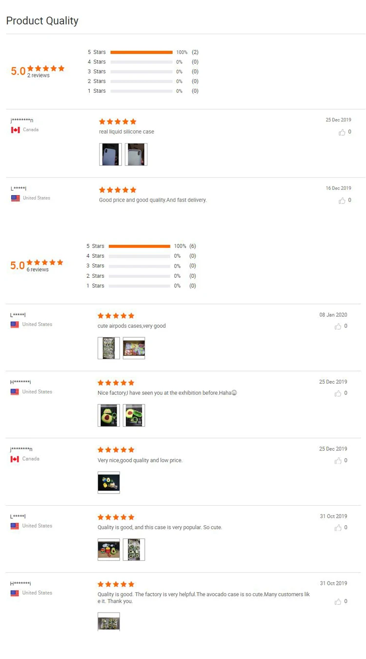The width and height of the screenshot is (366, 659).
Task: Select the 4 Stars row in second rating summary
Action: [142, 256]
